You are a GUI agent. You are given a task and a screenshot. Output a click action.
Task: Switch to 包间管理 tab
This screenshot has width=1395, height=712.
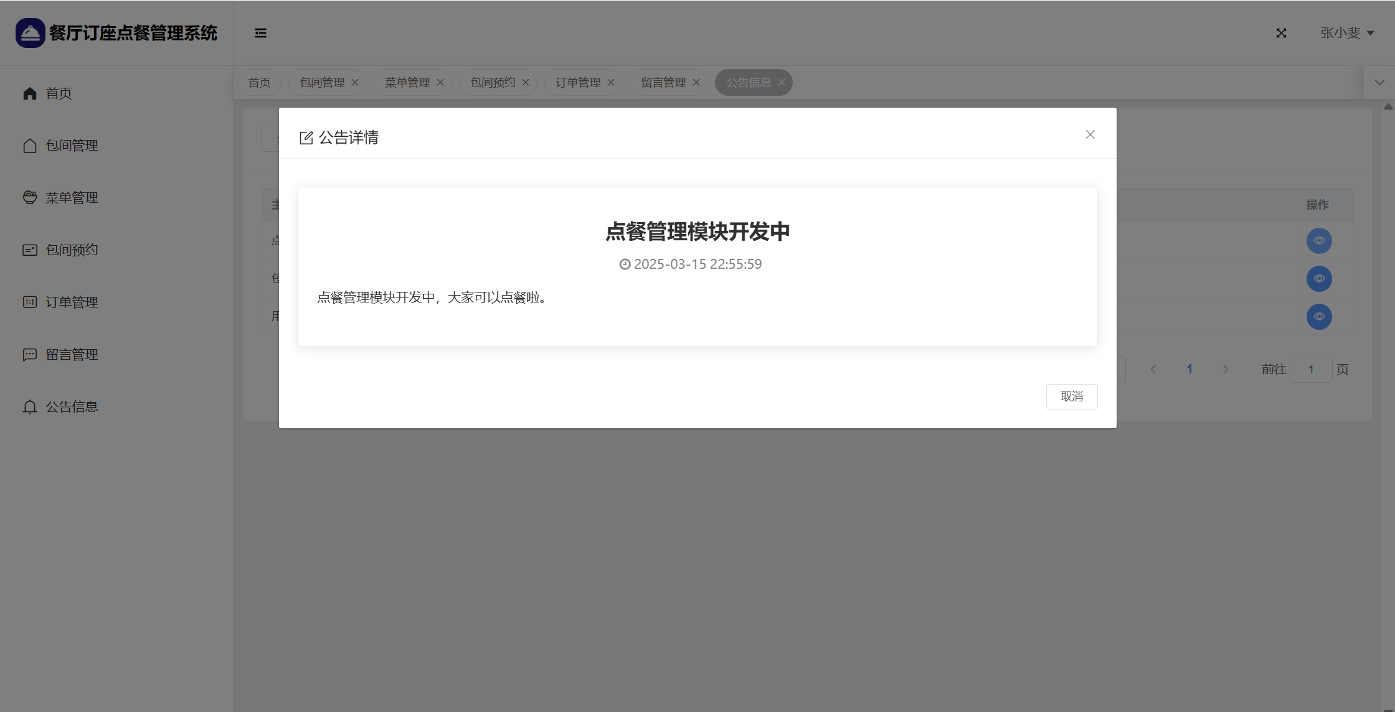[321, 83]
